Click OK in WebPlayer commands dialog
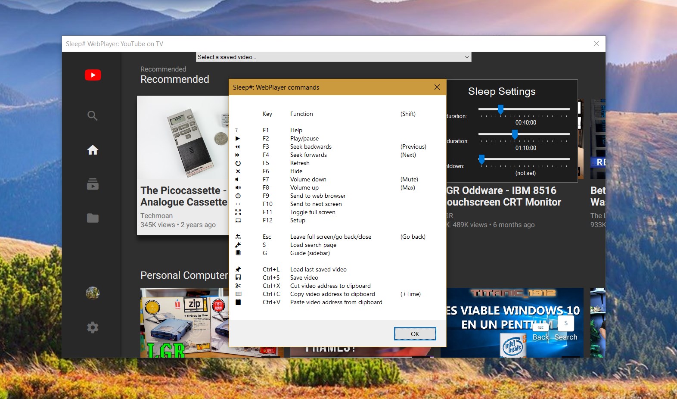This screenshot has height=399, width=677. tap(415, 334)
